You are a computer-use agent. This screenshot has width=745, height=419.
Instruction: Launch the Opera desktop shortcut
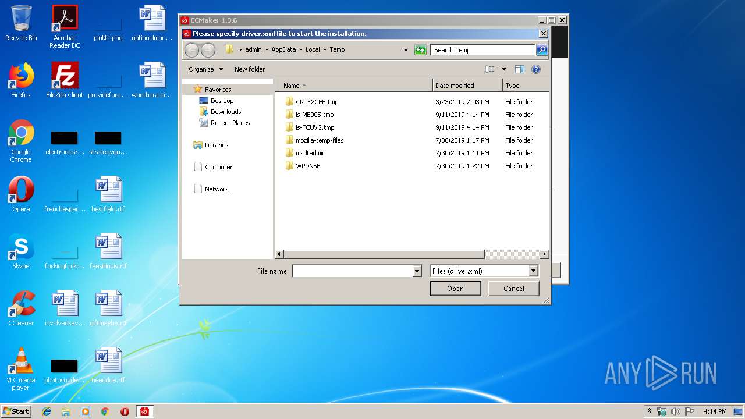click(21, 194)
